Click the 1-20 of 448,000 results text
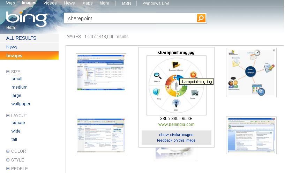This screenshot has height=173, width=285. pyautogui.click(x=106, y=37)
